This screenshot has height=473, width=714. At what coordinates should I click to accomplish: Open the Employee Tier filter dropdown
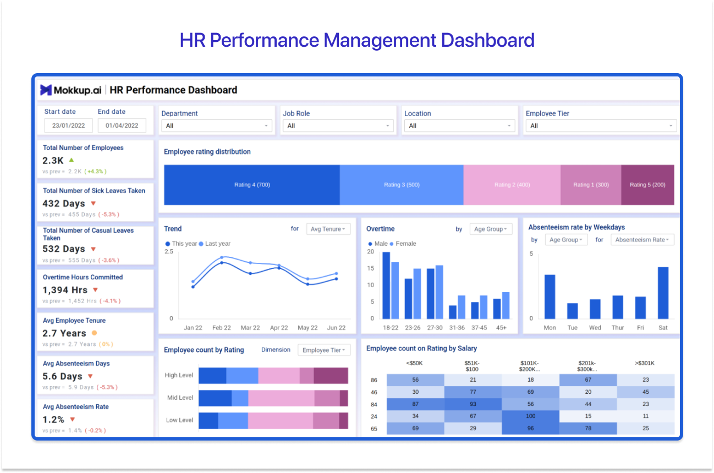click(601, 126)
